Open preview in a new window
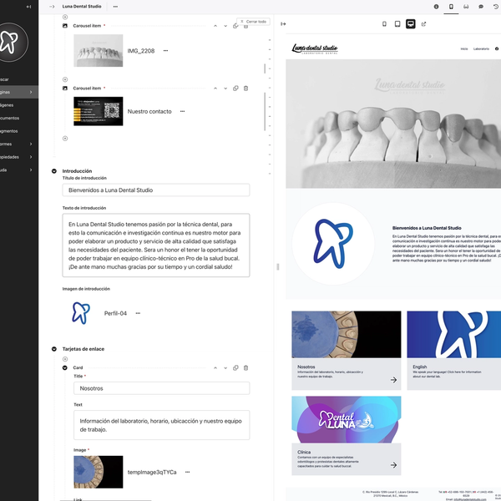The height and width of the screenshot is (501, 501). point(423,24)
